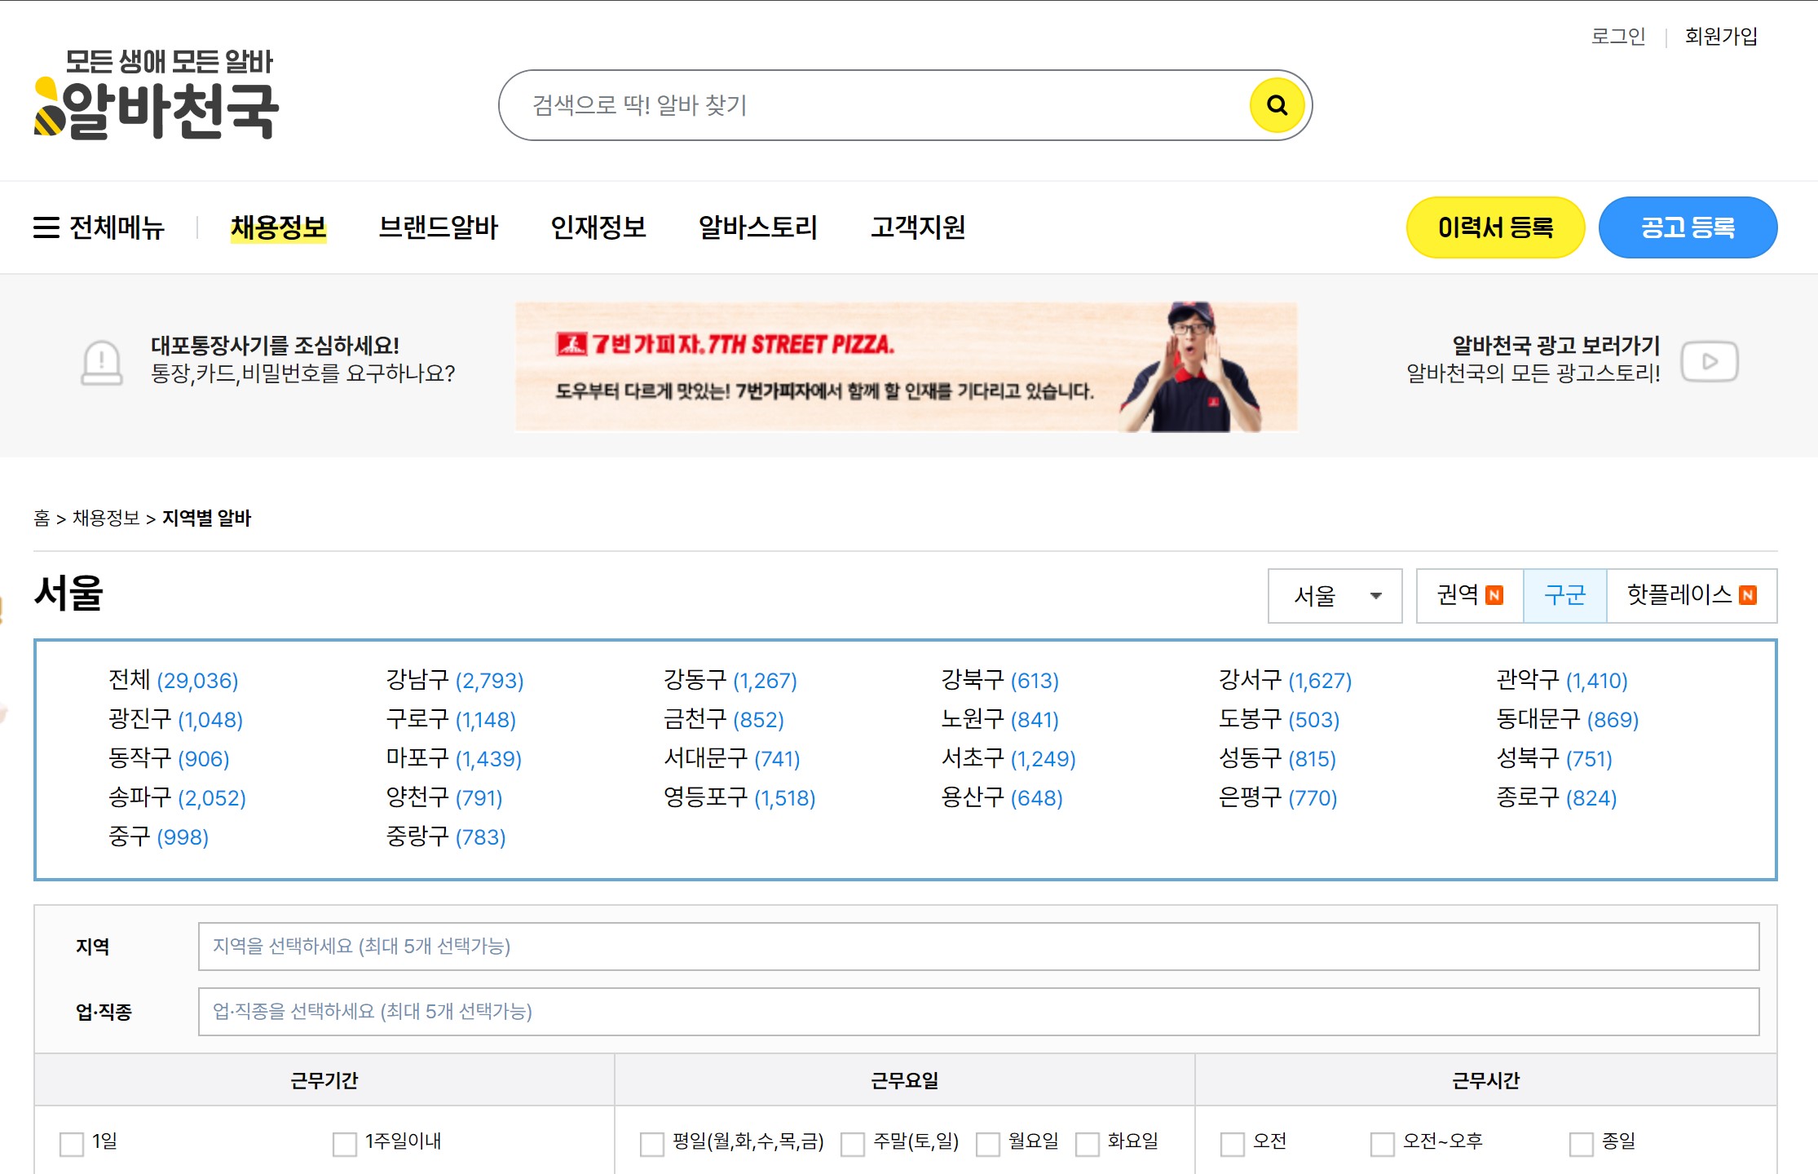
Task: Check the 1일 work period checkbox
Action: click(72, 1144)
